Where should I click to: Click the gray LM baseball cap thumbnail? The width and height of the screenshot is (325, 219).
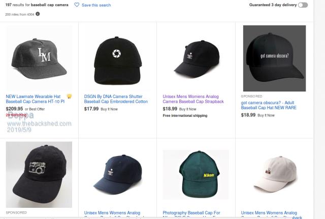coord(39,57)
